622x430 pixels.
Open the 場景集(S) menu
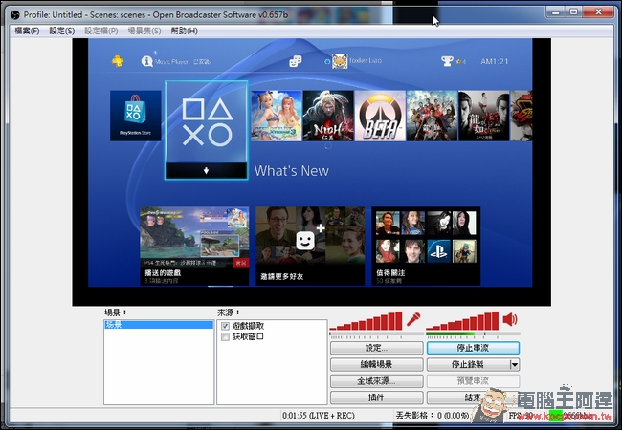click(x=144, y=31)
